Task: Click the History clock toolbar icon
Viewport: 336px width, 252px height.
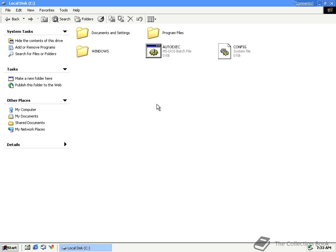Action: [101, 19]
